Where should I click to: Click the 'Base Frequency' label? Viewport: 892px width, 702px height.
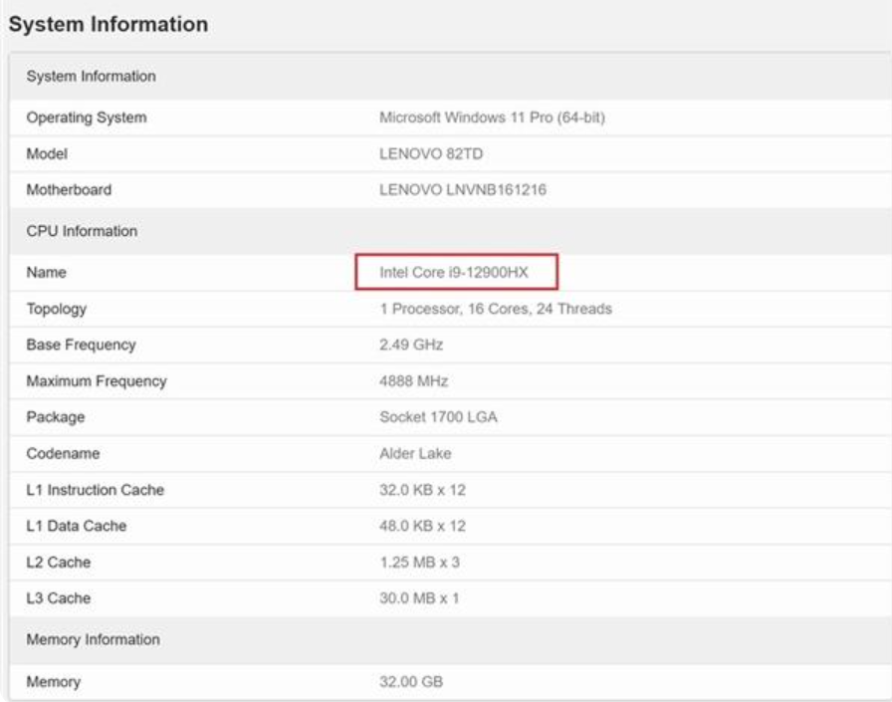pyautogui.click(x=82, y=345)
